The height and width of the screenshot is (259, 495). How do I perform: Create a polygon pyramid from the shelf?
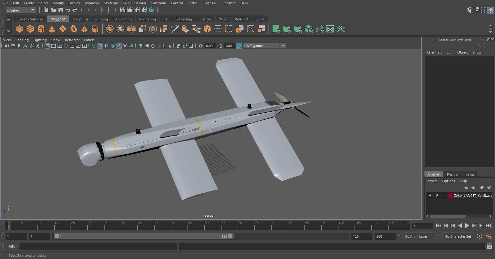[x=84, y=29]
